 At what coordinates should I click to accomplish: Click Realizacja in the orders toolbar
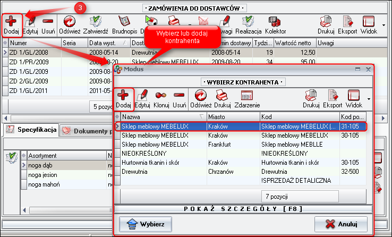[248, 24]
